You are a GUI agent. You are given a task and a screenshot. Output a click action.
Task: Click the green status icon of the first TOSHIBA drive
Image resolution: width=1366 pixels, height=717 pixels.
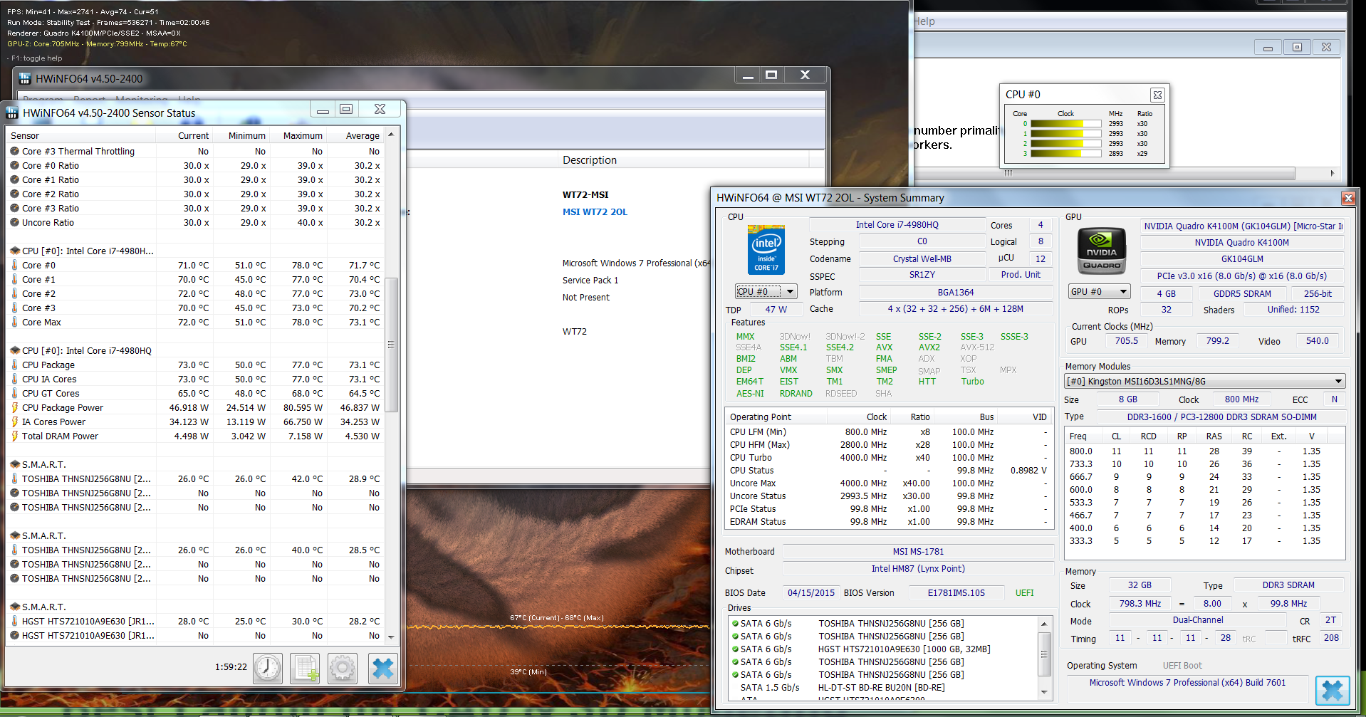click(x=735, y=623)
